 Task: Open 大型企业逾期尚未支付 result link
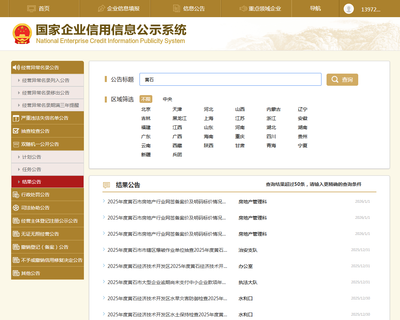point(166,282)
